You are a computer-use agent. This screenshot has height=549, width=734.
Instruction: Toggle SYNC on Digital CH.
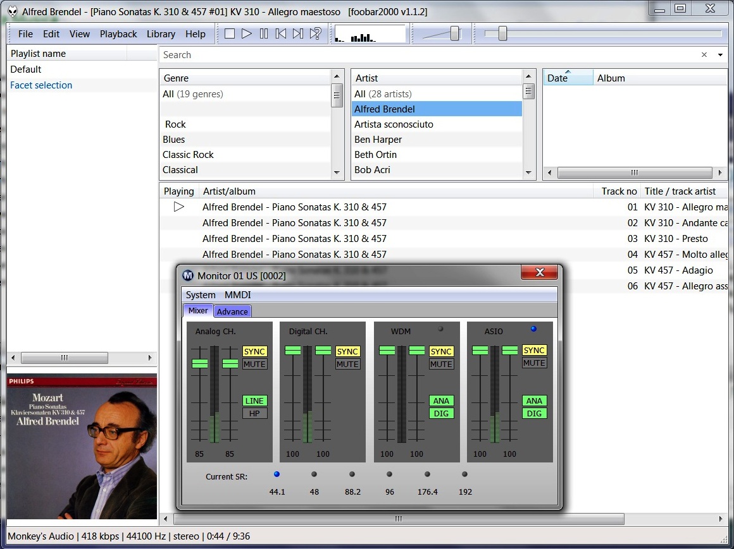pyautogui.click(x=347, y=351)
